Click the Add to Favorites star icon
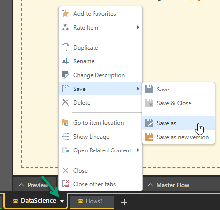Image resolution: width=220 pixels, height=210 pixels. [65, 13]
